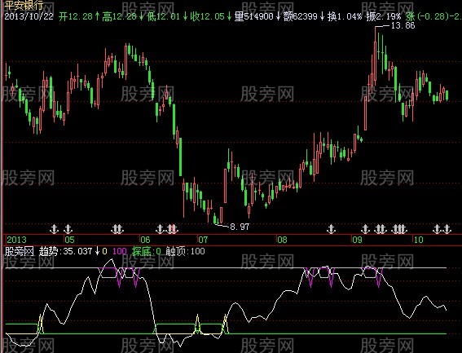Click the info marker icon in the August segment
Image resolution: width=462 pixels, height=353 pixels.
[x=331, y=229]
